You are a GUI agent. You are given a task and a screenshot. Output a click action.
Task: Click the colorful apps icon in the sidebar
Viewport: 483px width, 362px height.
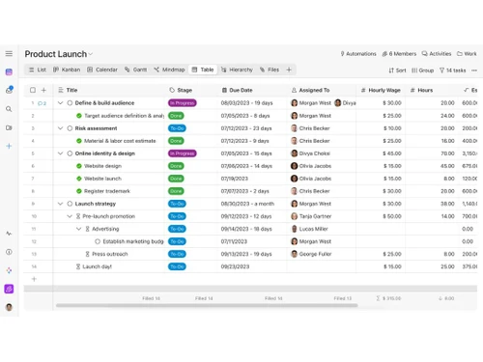pos(9,270)
